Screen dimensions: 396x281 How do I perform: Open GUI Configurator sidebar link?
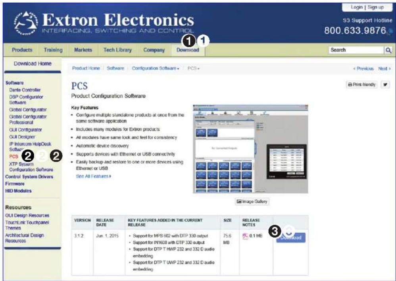(x=25, y=130)
